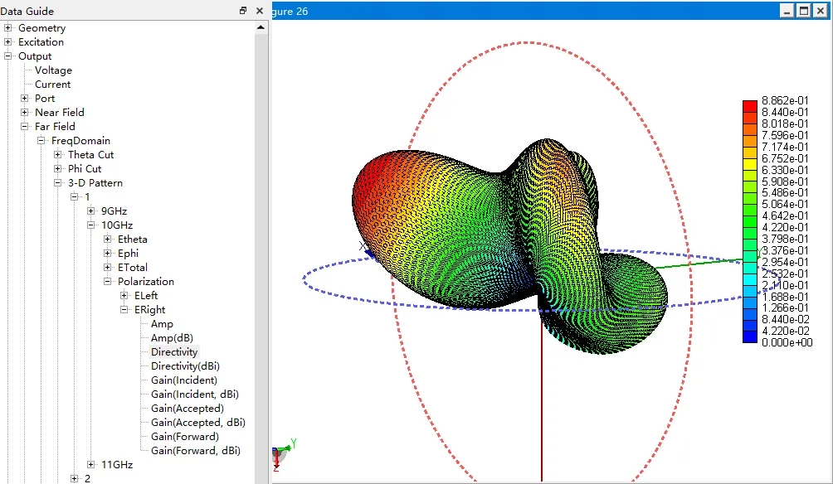
Task: Expand the Theta Cut node
Action: point(58,155)
